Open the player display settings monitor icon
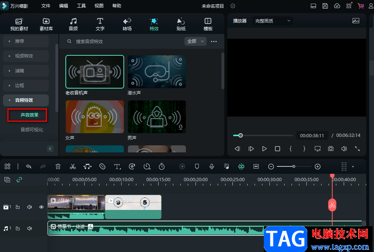 [317, 149]
